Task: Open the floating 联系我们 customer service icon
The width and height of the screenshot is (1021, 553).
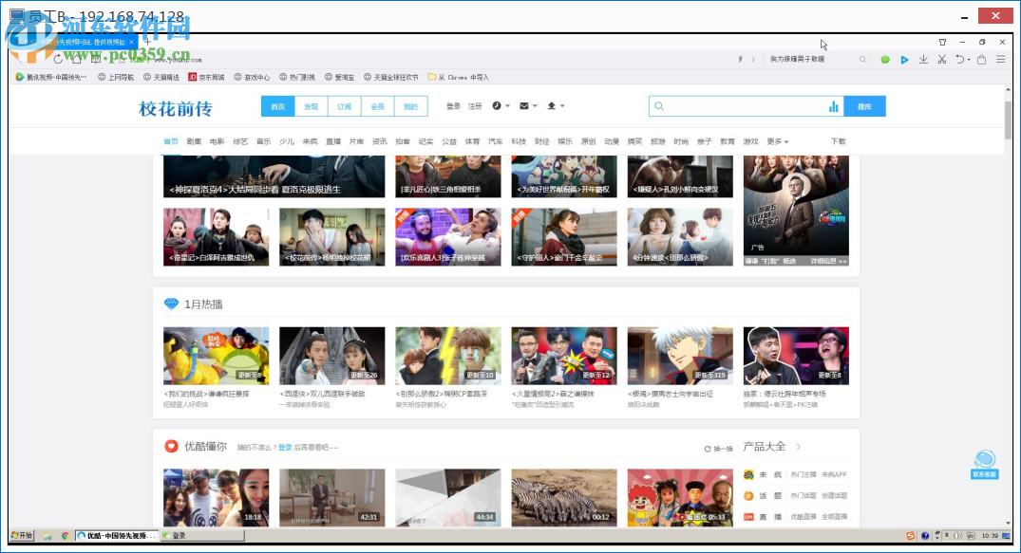Action: 985,462
